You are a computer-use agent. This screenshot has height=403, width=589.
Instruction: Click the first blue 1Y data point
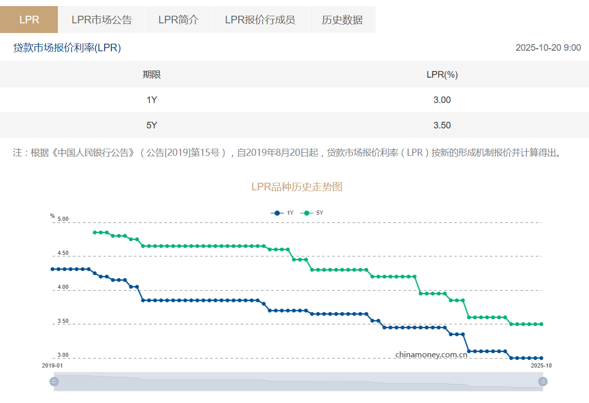(52, 269)
